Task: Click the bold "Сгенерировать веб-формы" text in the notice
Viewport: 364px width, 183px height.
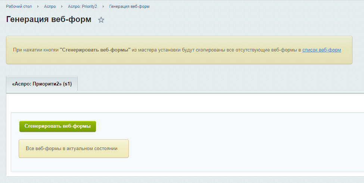Action: coord(95,50)
